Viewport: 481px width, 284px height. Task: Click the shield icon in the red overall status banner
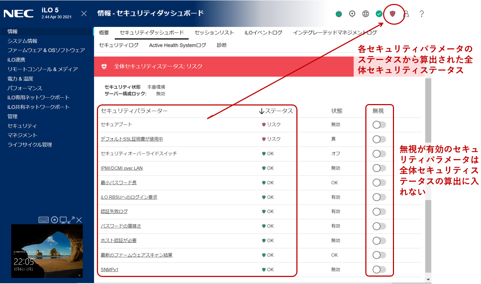[x=104, y=66]
